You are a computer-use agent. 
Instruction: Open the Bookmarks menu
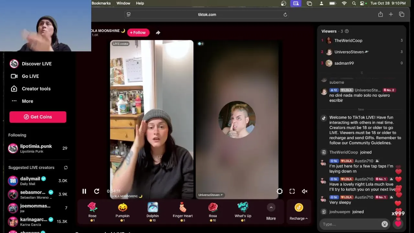click(x=101, y=3)
